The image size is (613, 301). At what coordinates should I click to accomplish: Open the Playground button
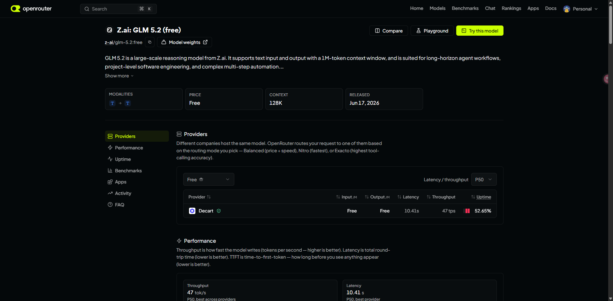pos(432,31)
